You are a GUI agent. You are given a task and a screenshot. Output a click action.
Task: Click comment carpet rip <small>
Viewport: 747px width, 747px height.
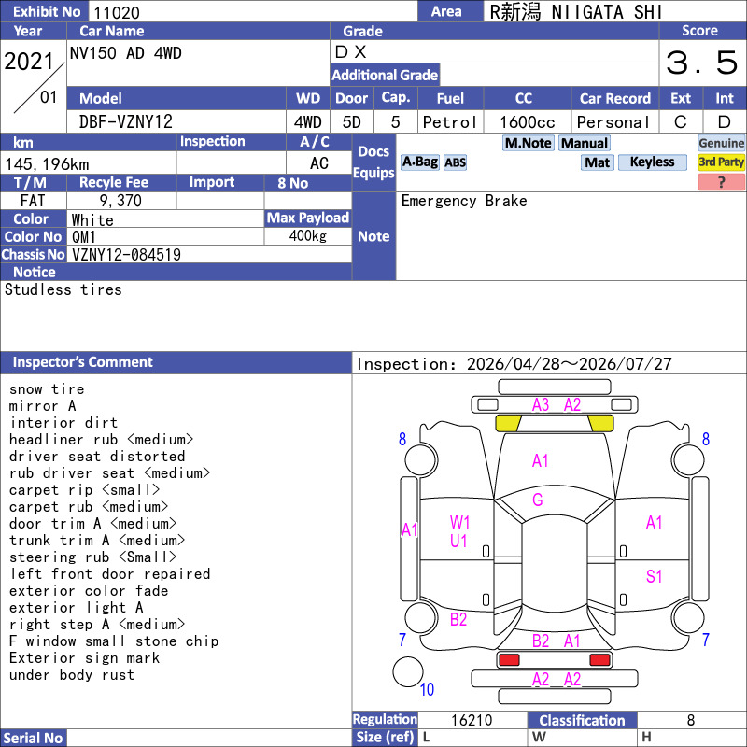84,489
